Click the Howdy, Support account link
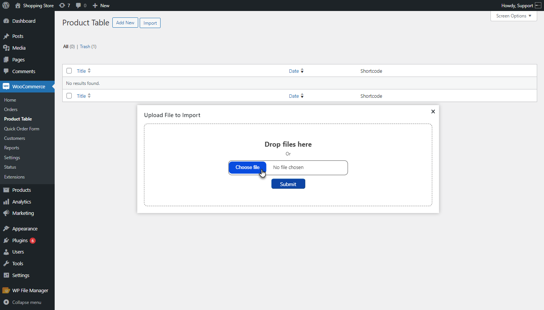Viewport: 544px width, 310px height. coord(517,6)
